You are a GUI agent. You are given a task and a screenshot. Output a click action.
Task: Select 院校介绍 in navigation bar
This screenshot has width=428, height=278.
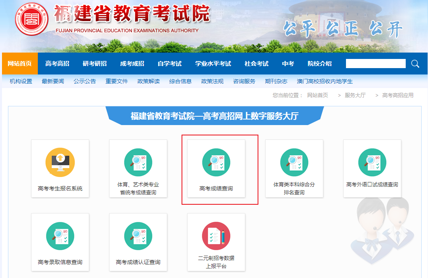320,64
